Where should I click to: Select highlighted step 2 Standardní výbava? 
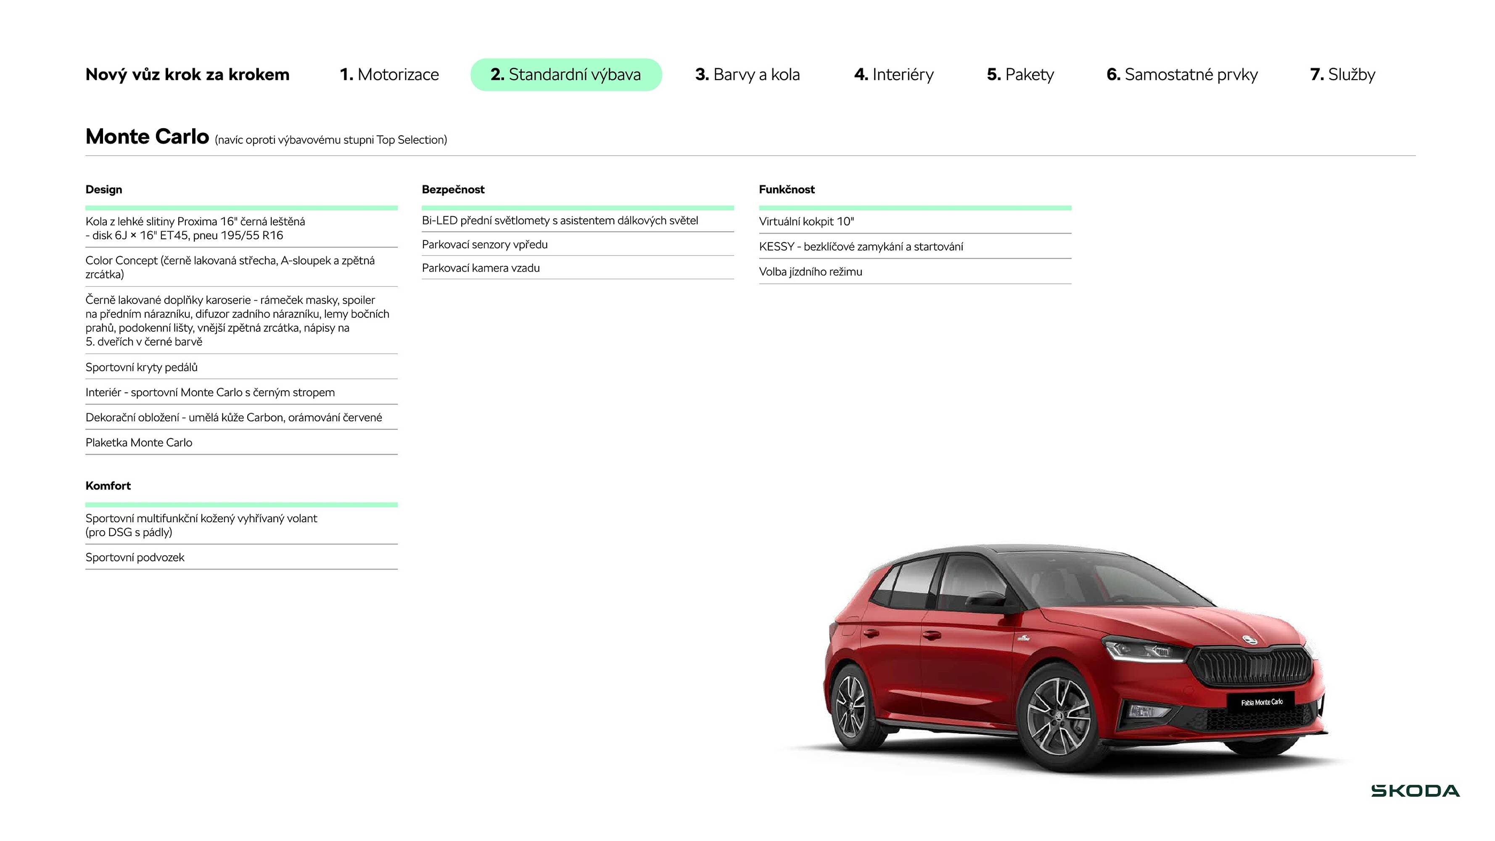566,74
